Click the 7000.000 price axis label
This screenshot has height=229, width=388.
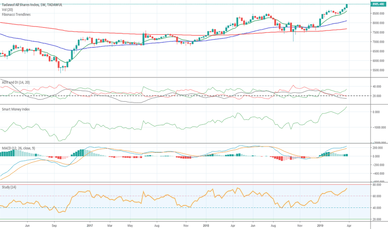click(x=378, y=42)
